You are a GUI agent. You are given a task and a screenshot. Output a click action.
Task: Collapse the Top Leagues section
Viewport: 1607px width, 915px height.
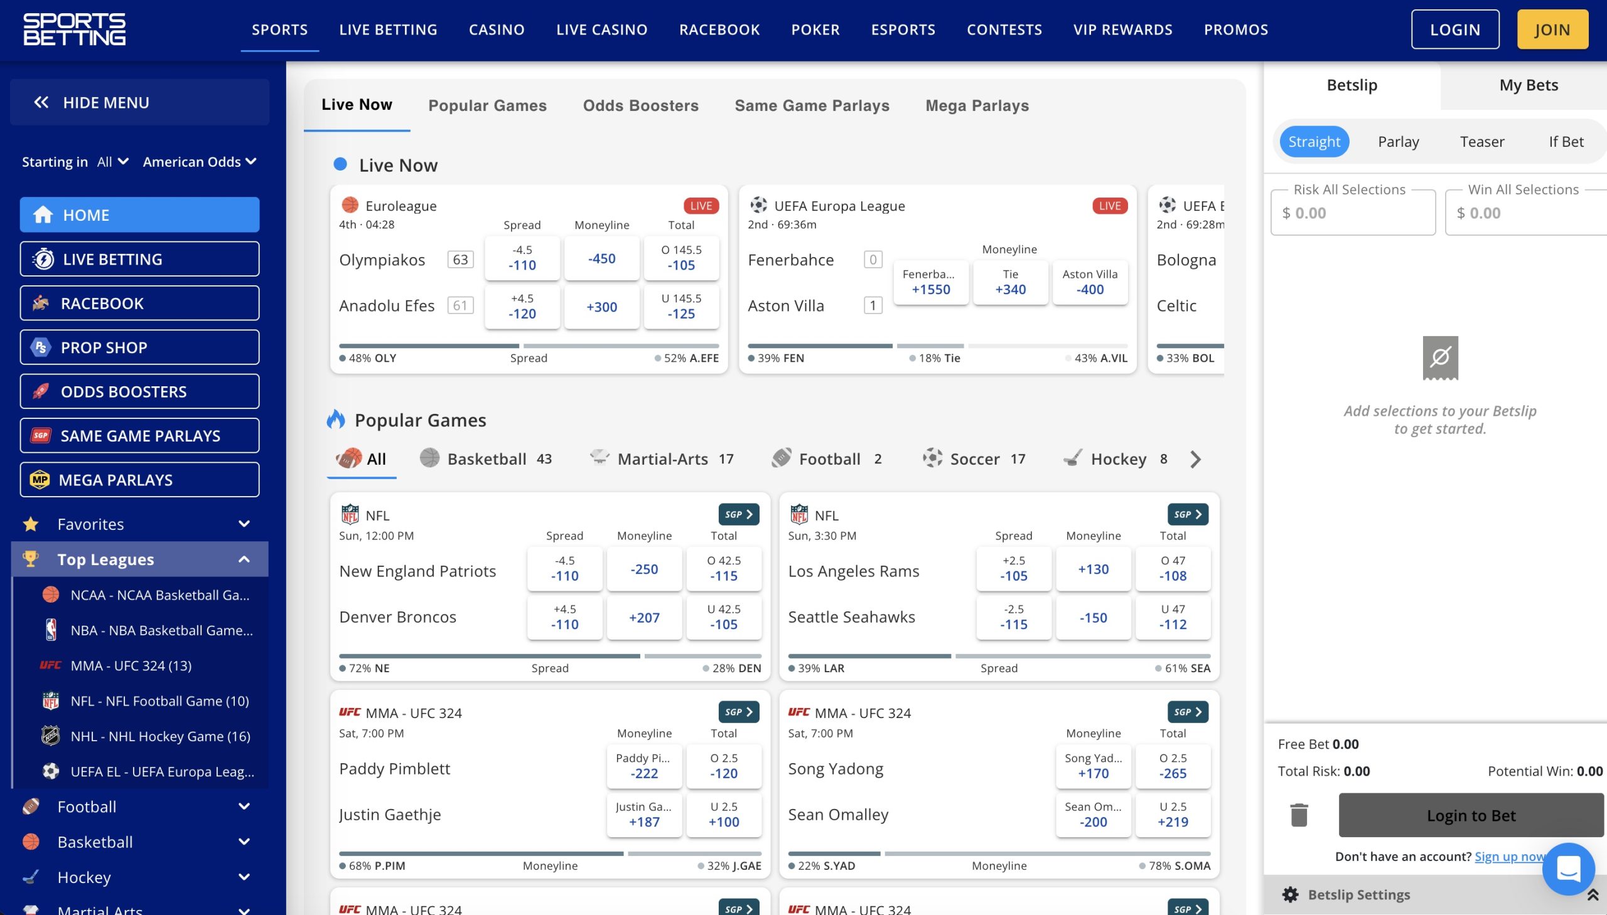(x=244, y=559)
